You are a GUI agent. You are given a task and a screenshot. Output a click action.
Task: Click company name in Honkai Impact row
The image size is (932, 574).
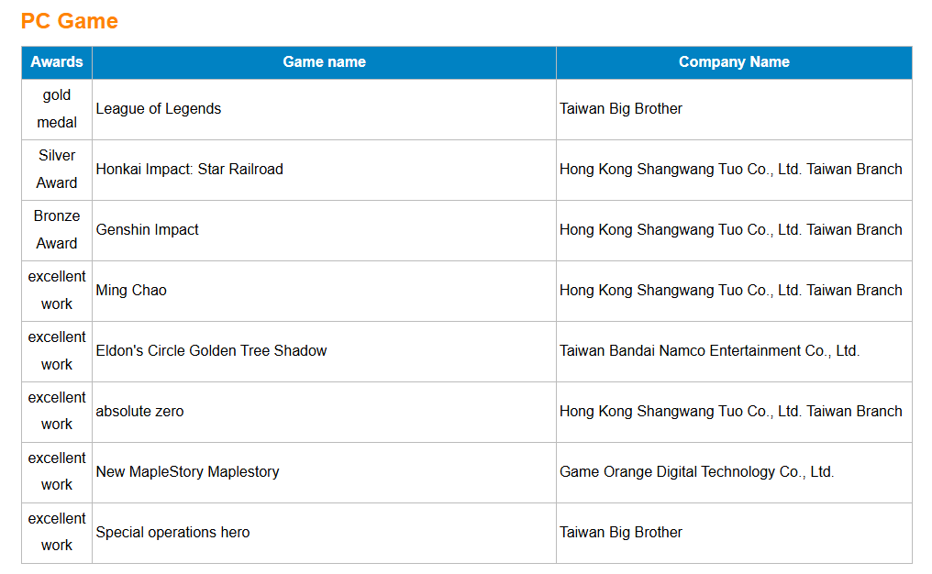[734, 170]
